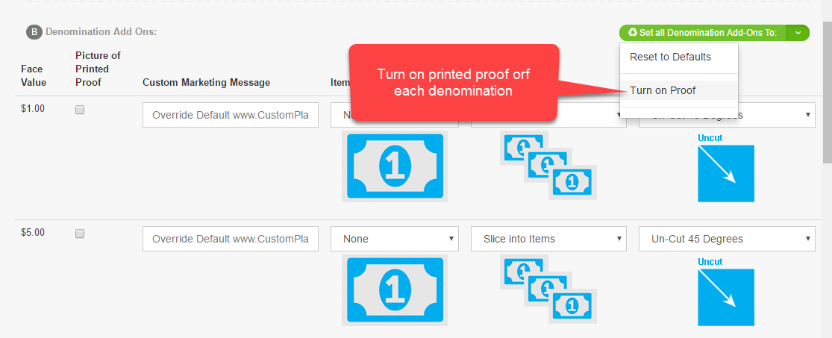Screen dimensions: 832x338
Task: Click the stacked bills icon in $5.00 row
Action: 548,290
